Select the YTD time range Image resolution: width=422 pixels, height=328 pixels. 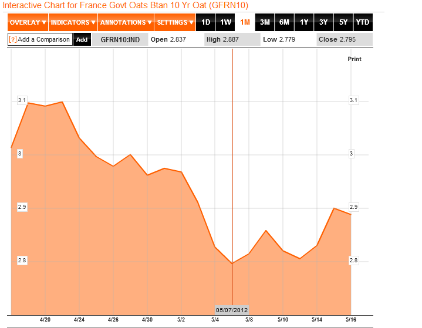363,22
